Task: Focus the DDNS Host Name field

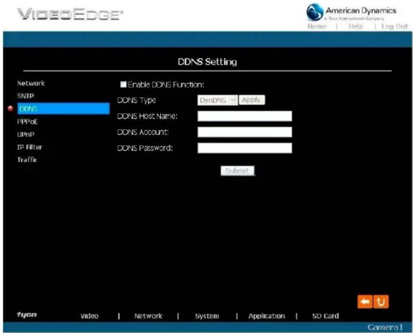Action: tap(245, 116)
